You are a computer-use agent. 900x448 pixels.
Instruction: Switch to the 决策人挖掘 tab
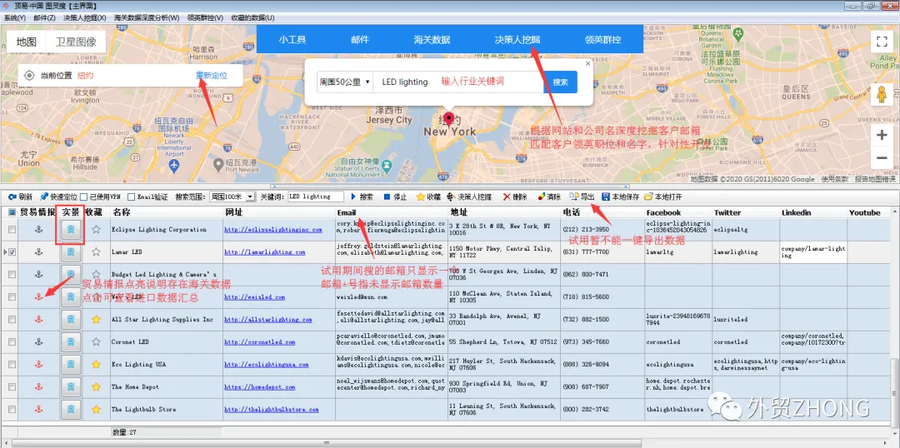[x=517, y=40]
